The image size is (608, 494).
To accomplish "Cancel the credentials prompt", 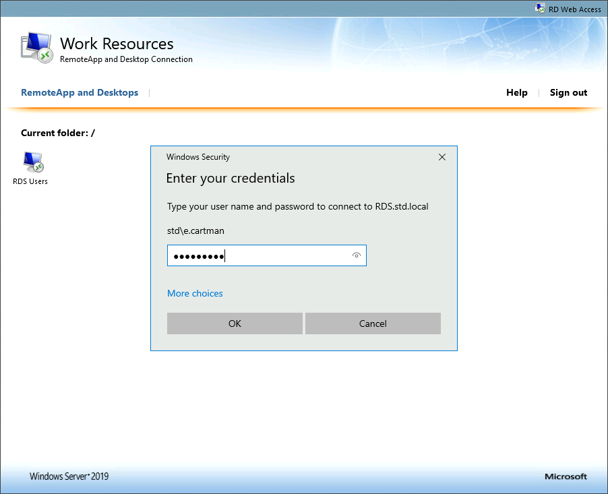I will tap(373, 323).
